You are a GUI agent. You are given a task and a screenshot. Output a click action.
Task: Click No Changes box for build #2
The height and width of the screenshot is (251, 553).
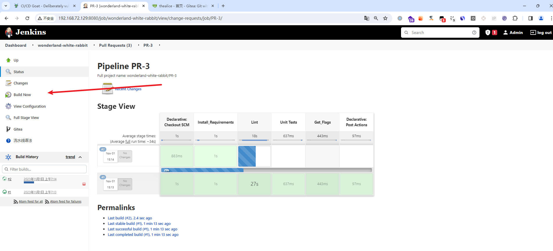point(125,156)
